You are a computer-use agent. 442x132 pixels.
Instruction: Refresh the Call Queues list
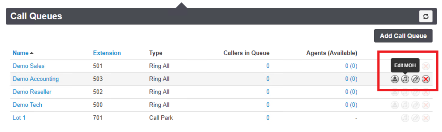[x=426, y=16]
